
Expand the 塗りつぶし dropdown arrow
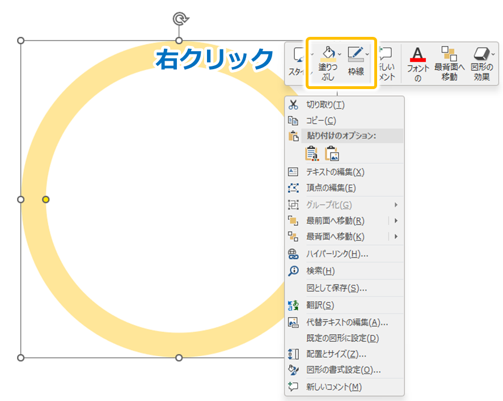point(339,54)
